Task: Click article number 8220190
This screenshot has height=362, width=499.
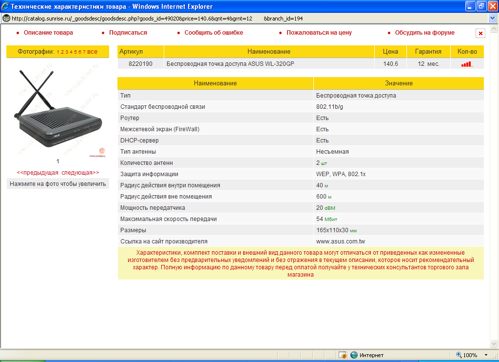Action: click(x=140, y=64)
